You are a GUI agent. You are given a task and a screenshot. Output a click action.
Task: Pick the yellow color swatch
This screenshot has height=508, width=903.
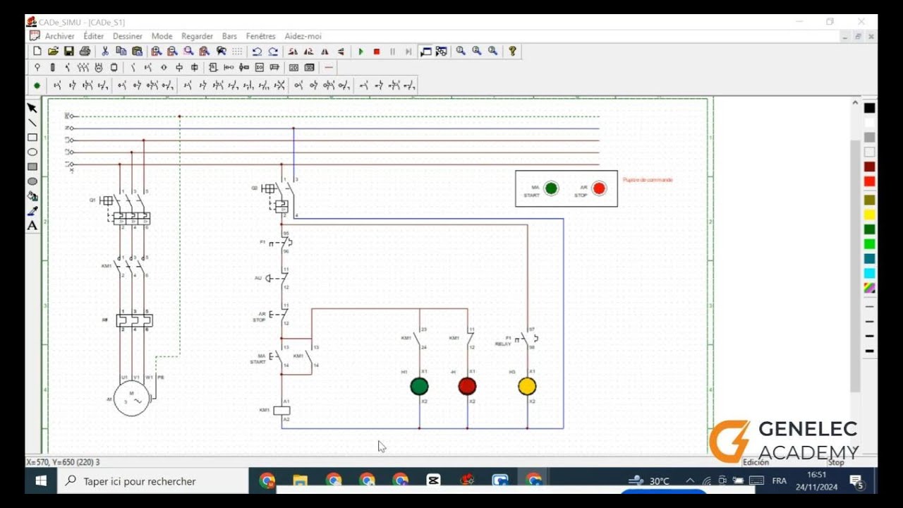point(870,214)
